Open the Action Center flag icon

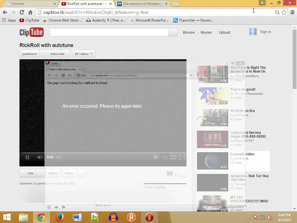[256, 217]
